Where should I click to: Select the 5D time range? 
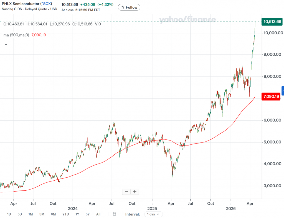pos(20,214)
